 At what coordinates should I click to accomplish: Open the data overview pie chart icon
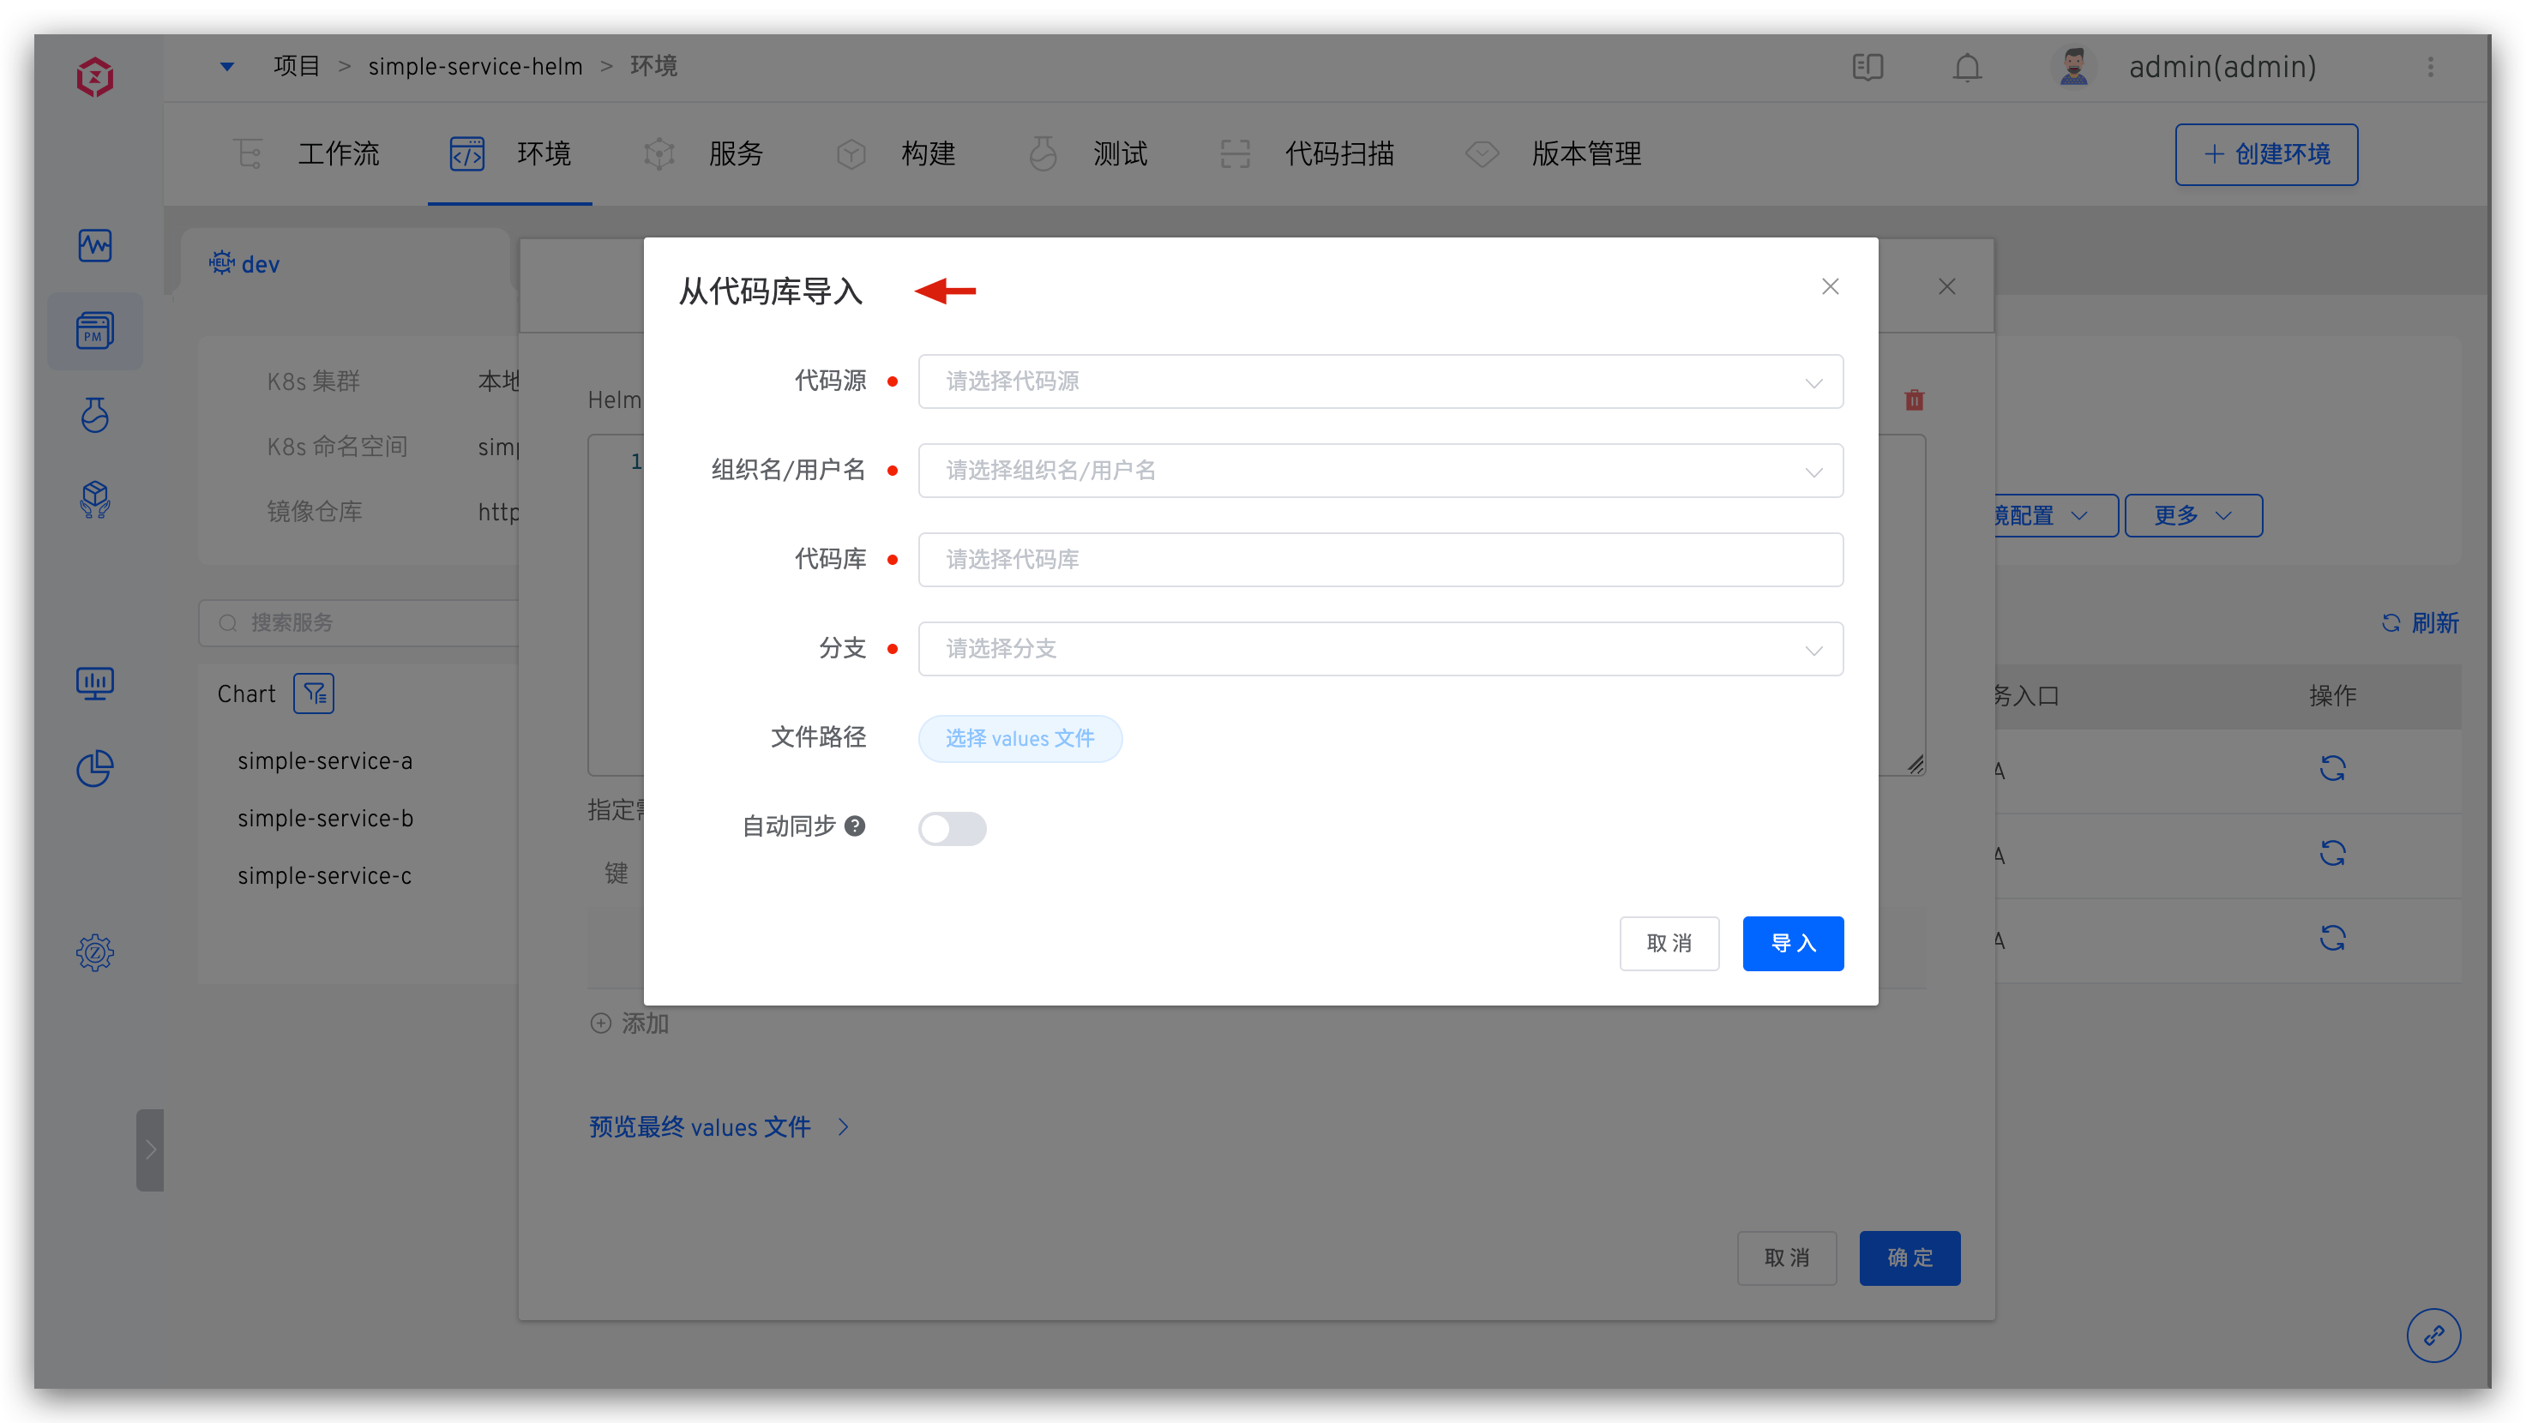click(x=95, y=768)
